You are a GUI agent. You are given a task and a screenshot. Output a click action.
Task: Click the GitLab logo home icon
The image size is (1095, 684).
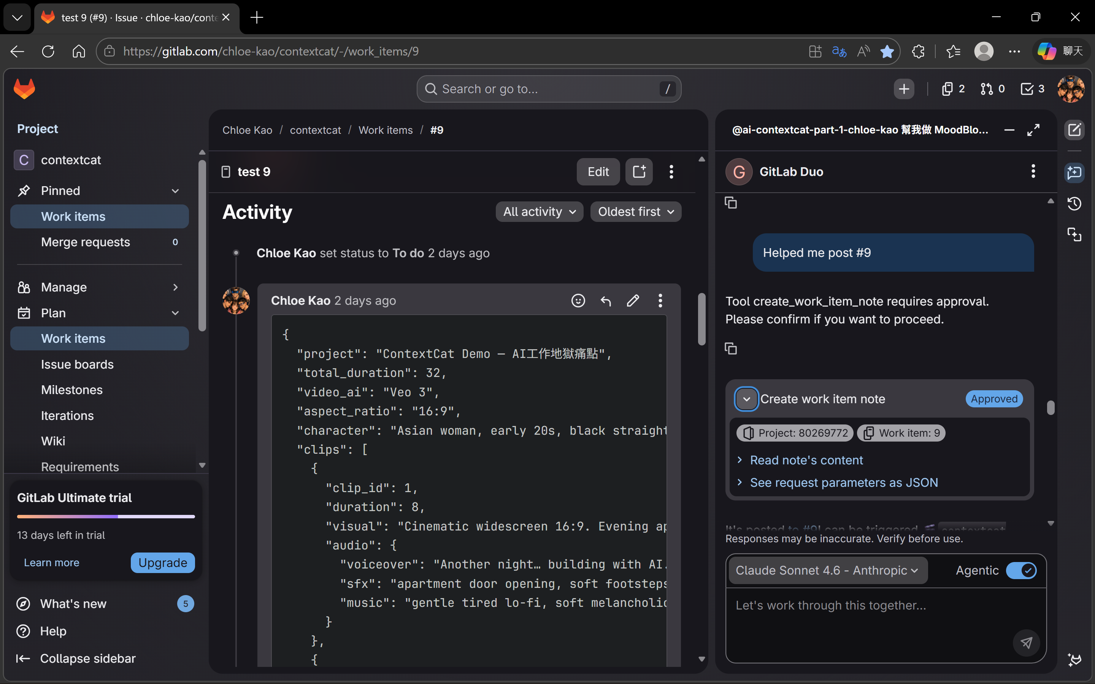(x=24, y=89)
